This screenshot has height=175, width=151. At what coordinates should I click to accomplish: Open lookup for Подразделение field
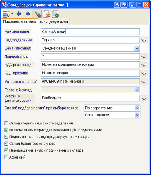point(144,40)
